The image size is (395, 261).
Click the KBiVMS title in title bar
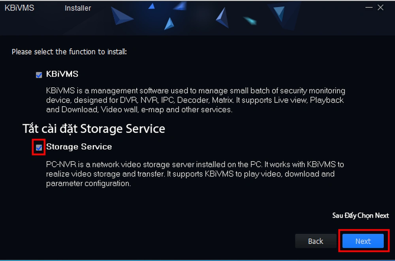(19, 8)
